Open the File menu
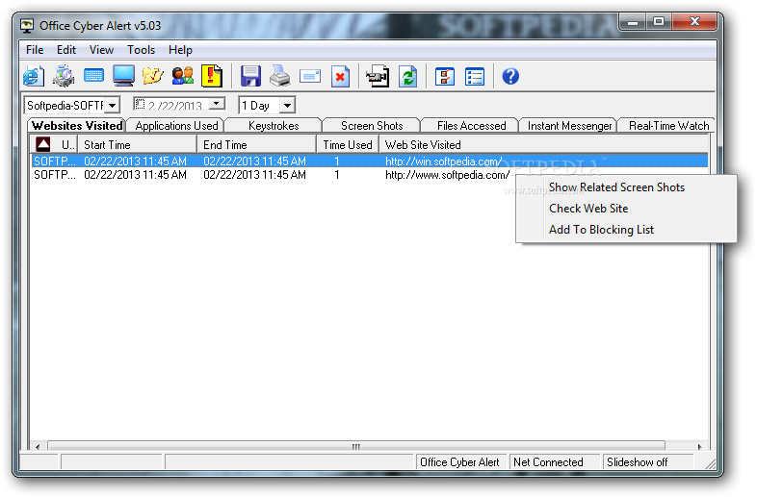This screenshot has height=497, width=757. click(x=35, y=50)
